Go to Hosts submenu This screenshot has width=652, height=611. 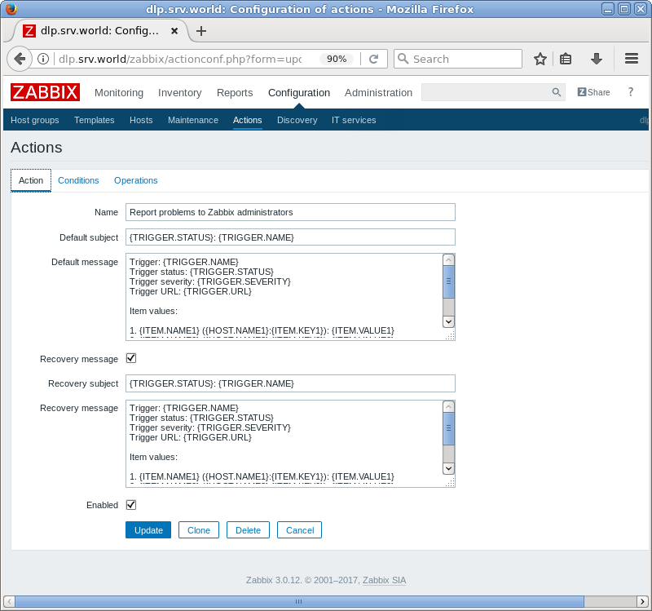coord(141,120)
